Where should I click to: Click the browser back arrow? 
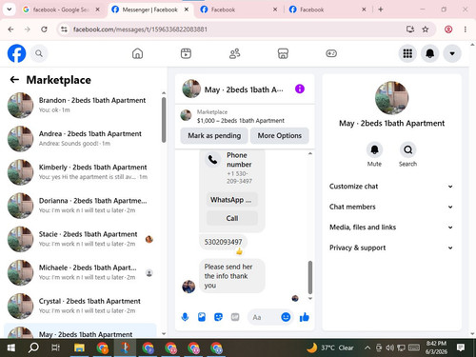click(10, 30)
